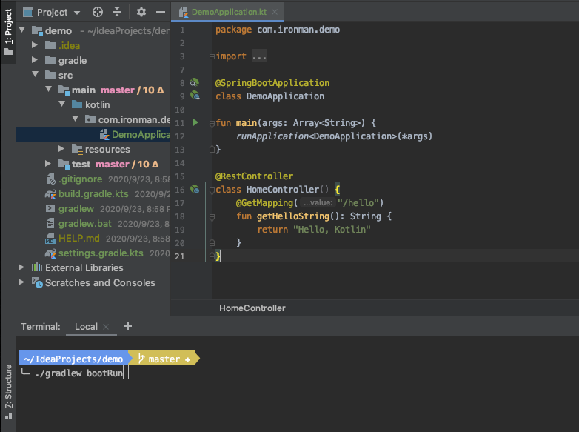This screenshot has height=432, width=579.
Task: Select the Local terminal tab
Action: tap(86, 326)
